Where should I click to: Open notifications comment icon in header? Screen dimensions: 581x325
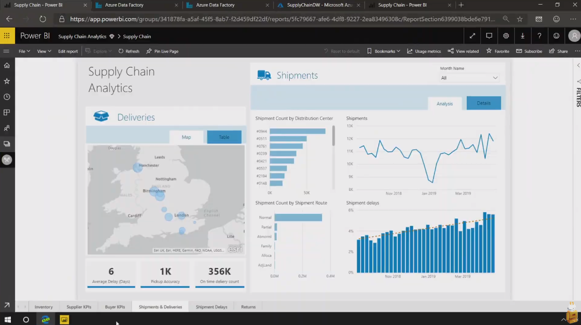coord(489,36)
